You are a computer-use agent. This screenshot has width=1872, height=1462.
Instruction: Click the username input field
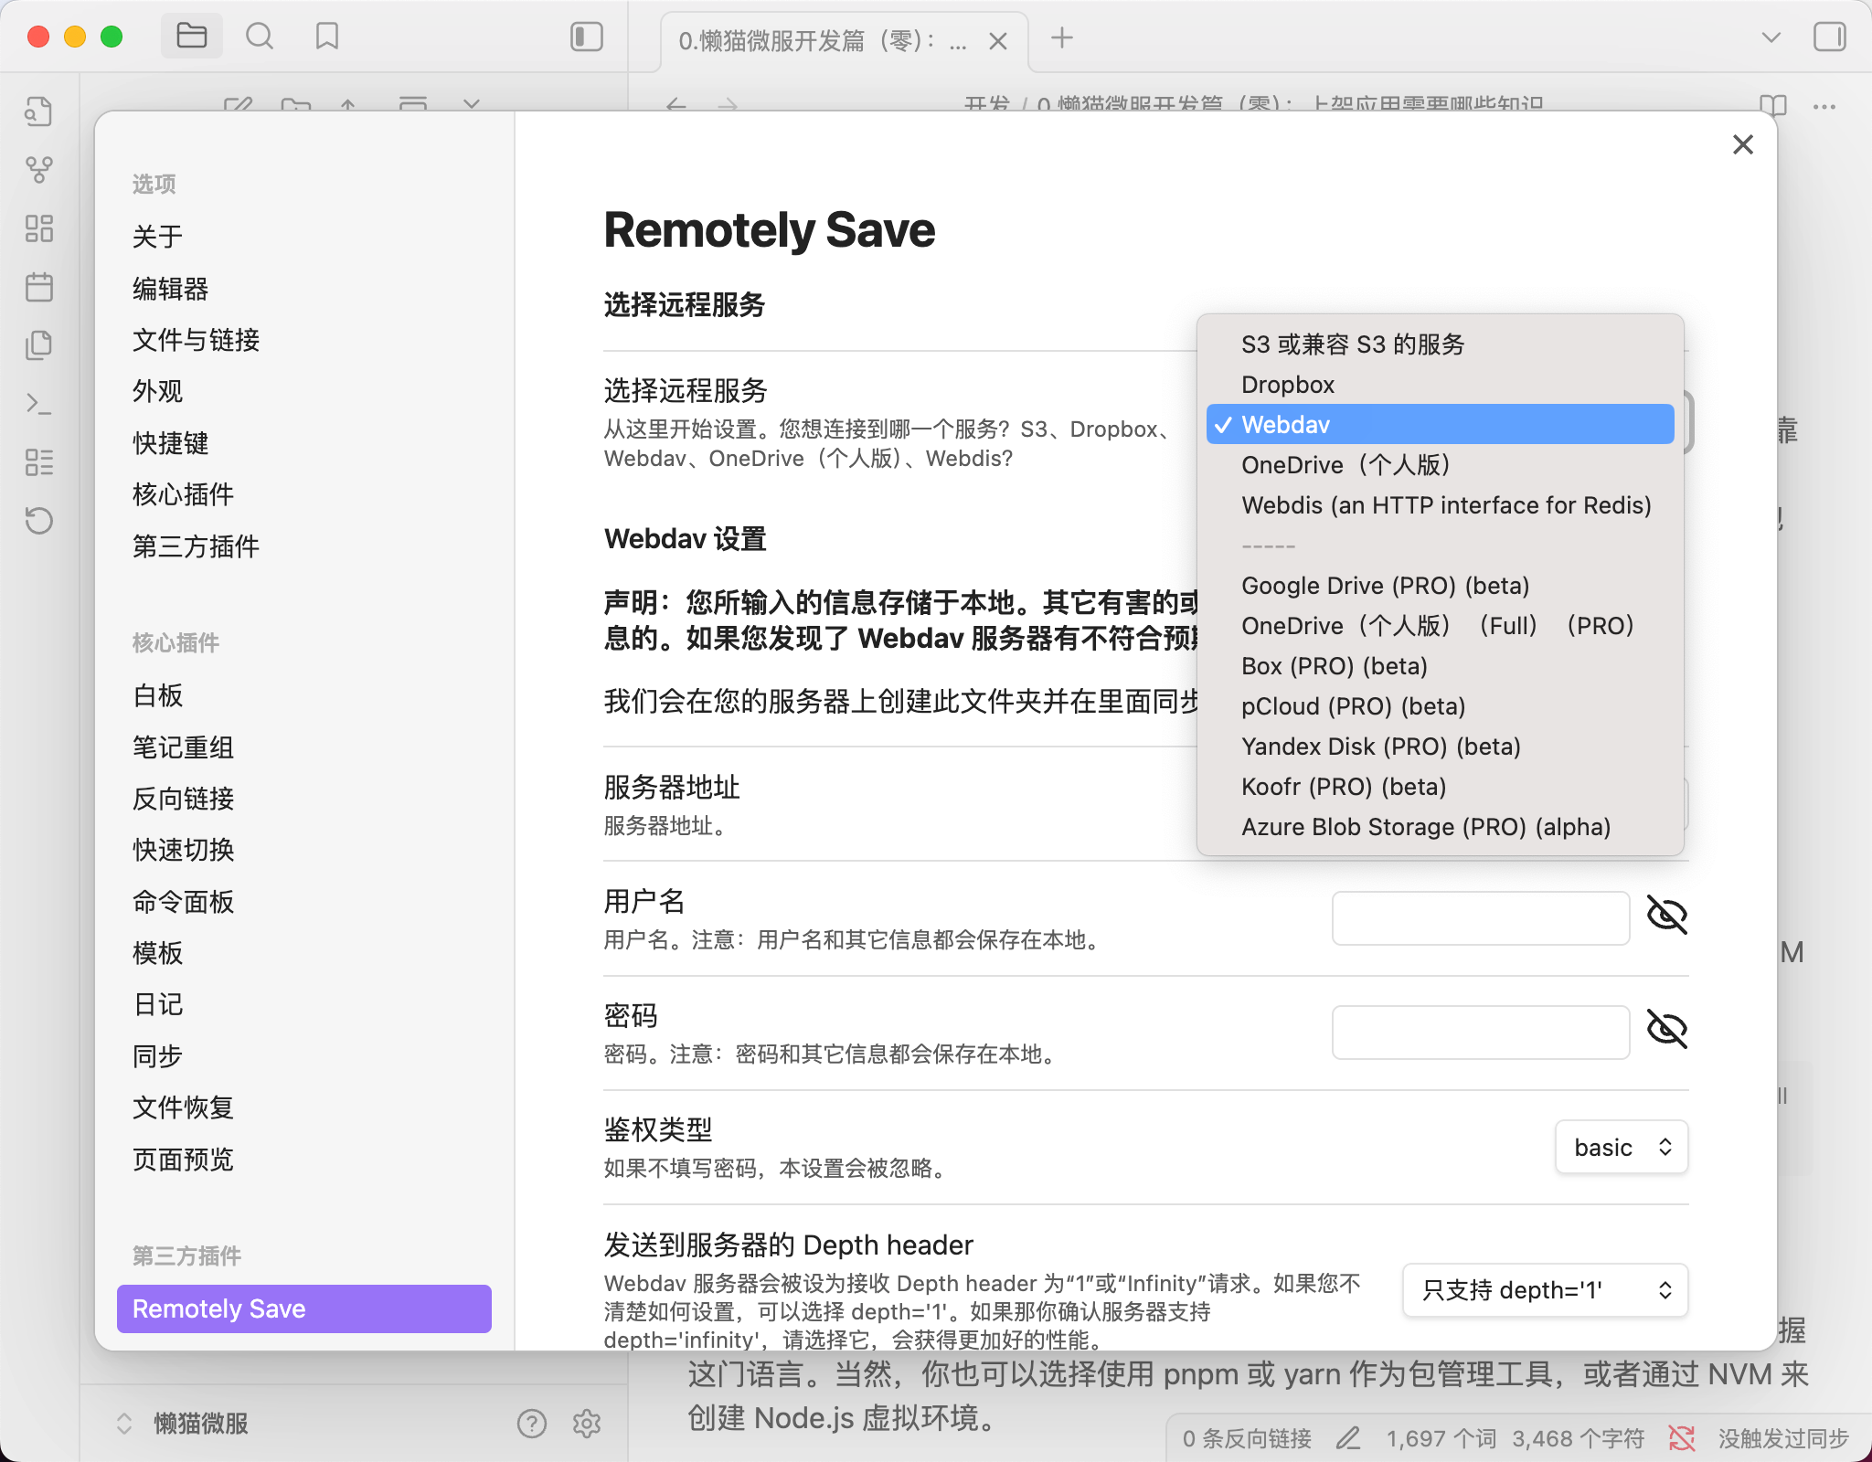coord(1480,918)
